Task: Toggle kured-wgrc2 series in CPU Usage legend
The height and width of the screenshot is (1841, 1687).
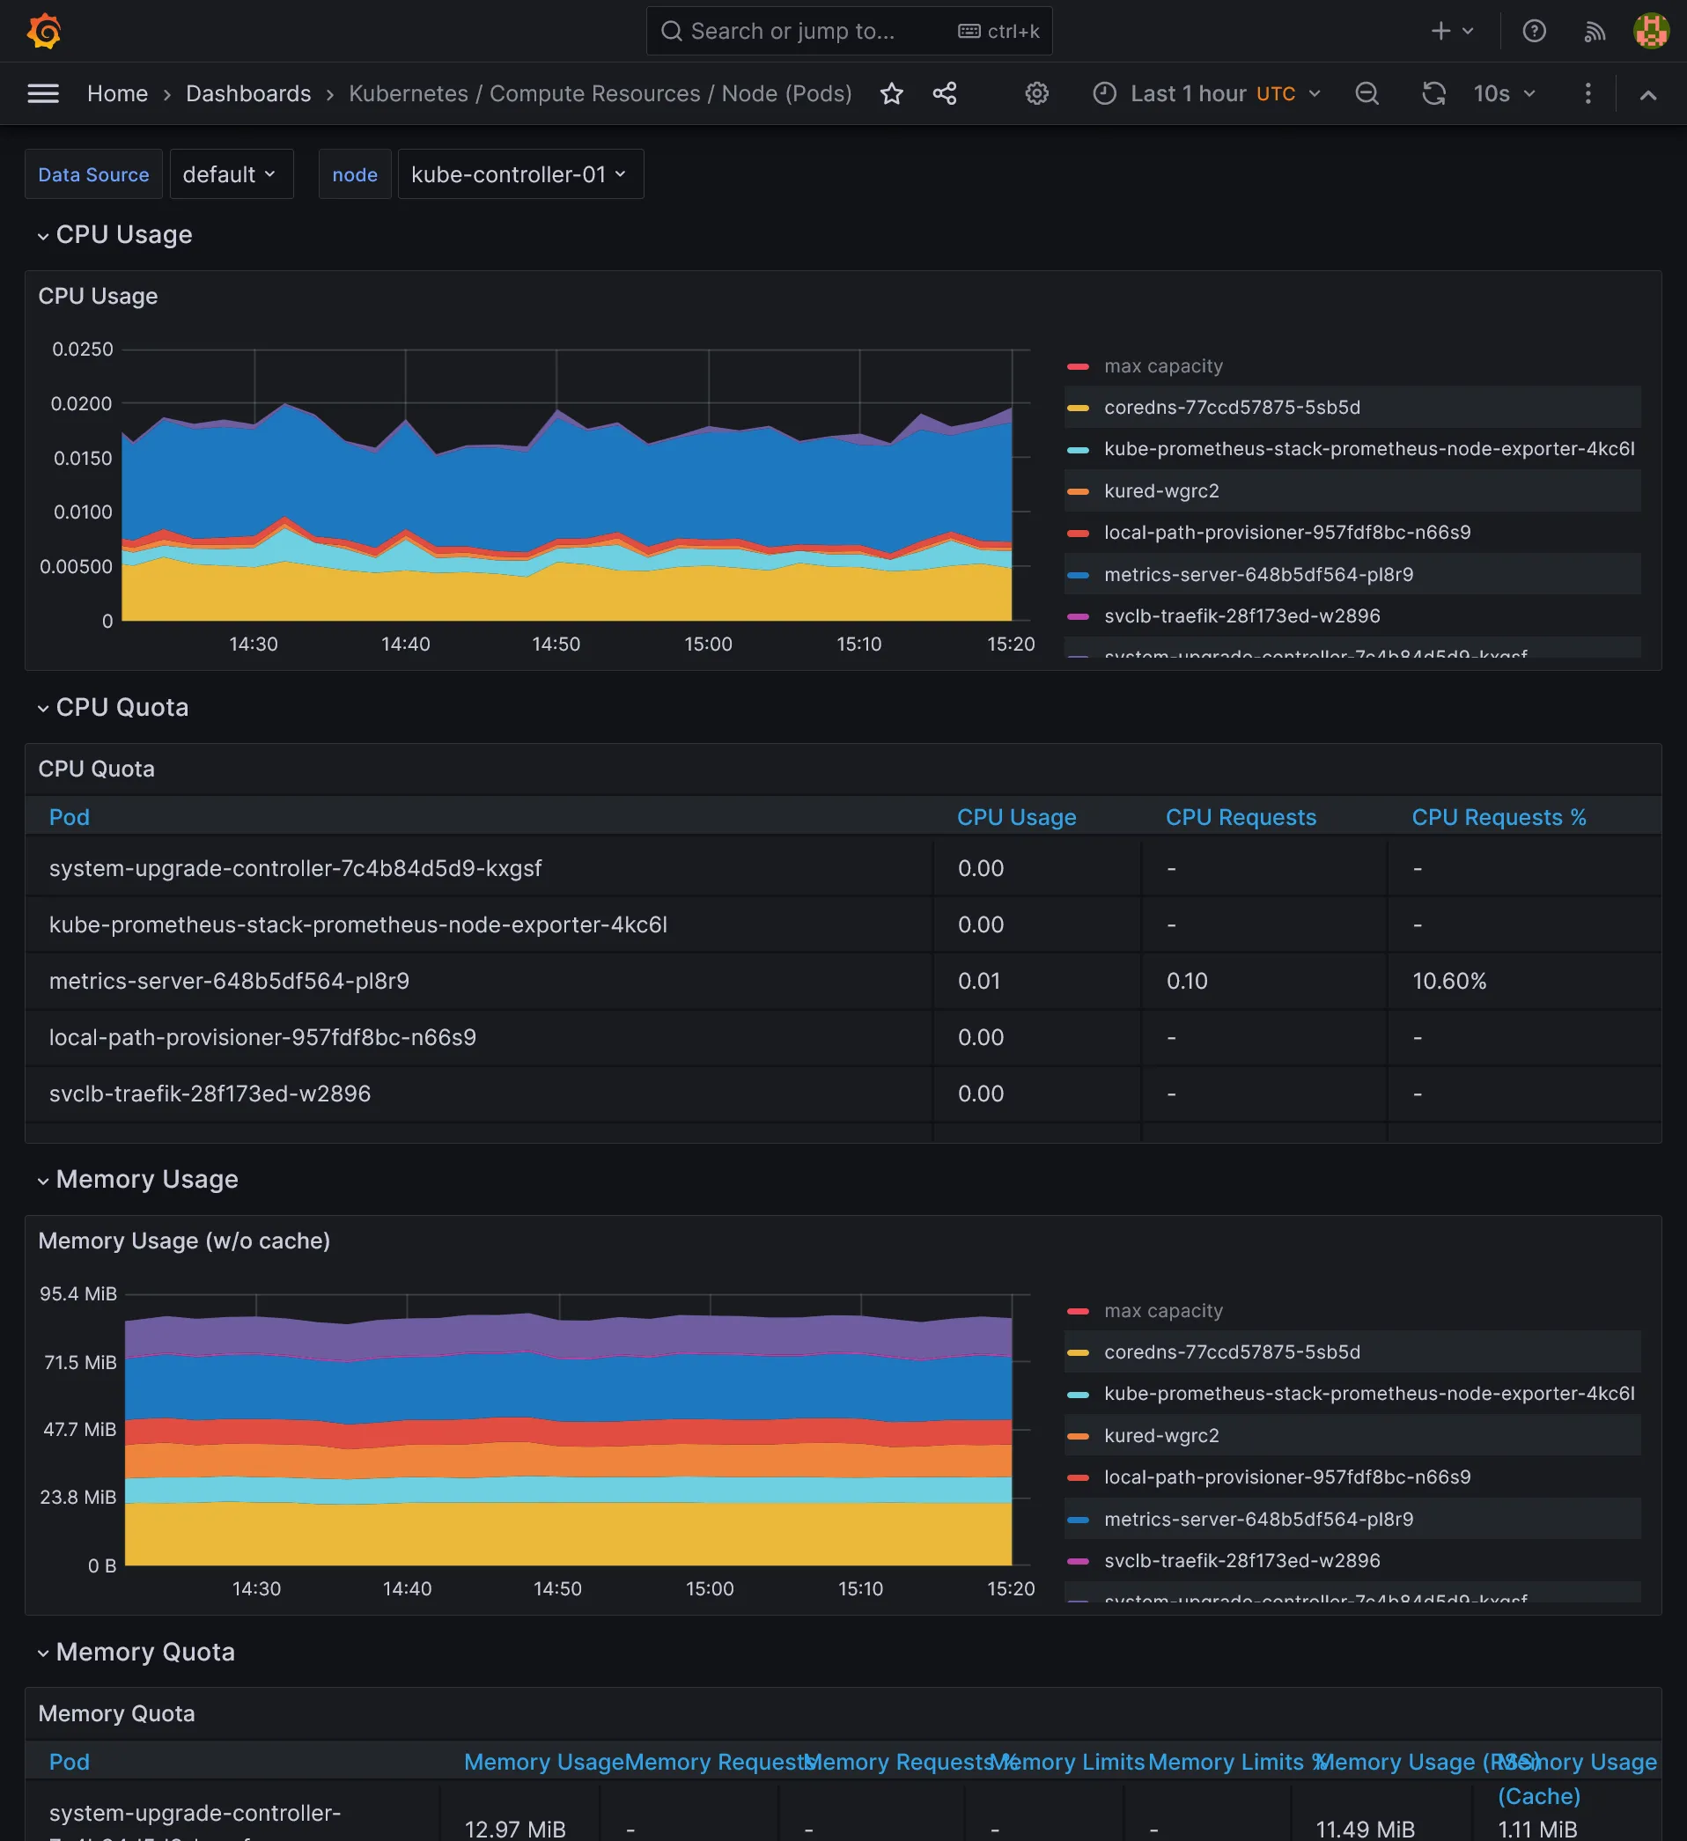Action: click(1160, 490)
